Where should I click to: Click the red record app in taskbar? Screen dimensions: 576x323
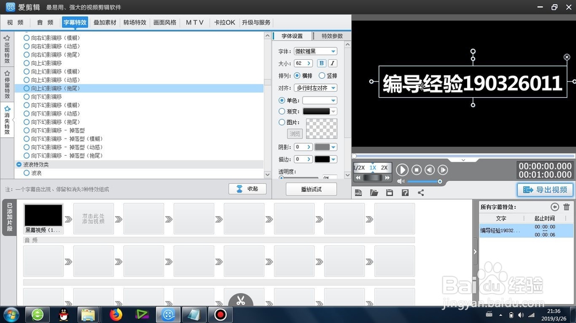click(221, 314)
